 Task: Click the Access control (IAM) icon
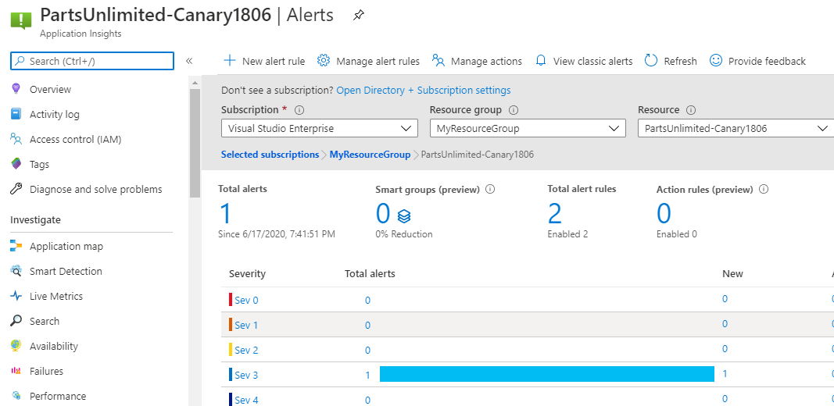(16, 139)
